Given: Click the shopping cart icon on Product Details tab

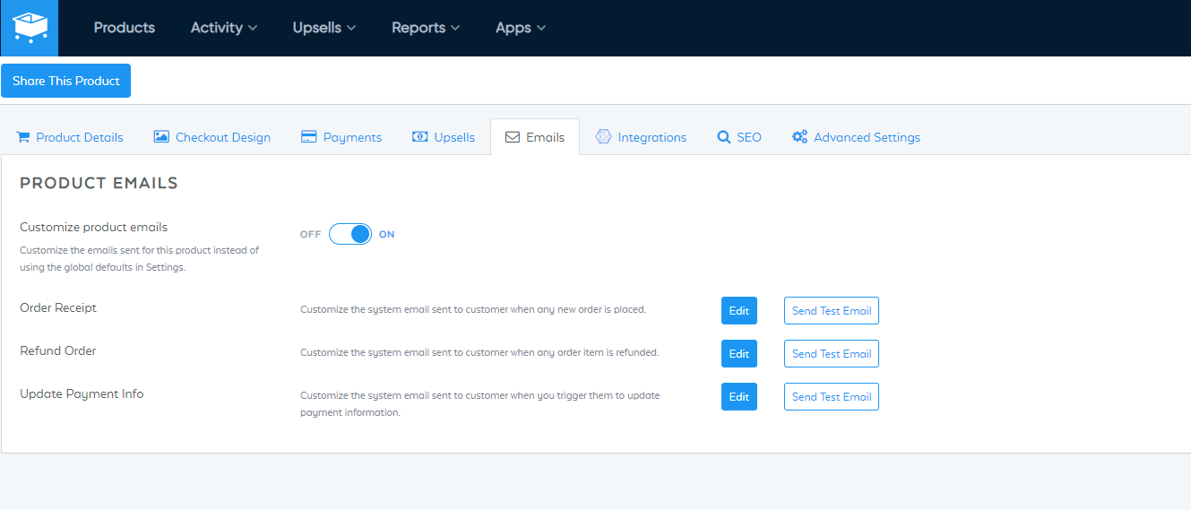Looking at the screenshot, I should [x=23, y=137].
